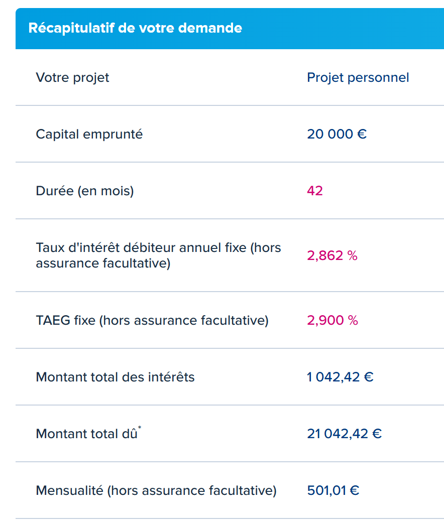Click the asterisk after 'Montant total dû'

[140, 428]
